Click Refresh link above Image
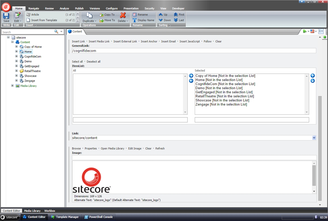The height and width of the screenshot is (221, 328). tap(160, 148)
